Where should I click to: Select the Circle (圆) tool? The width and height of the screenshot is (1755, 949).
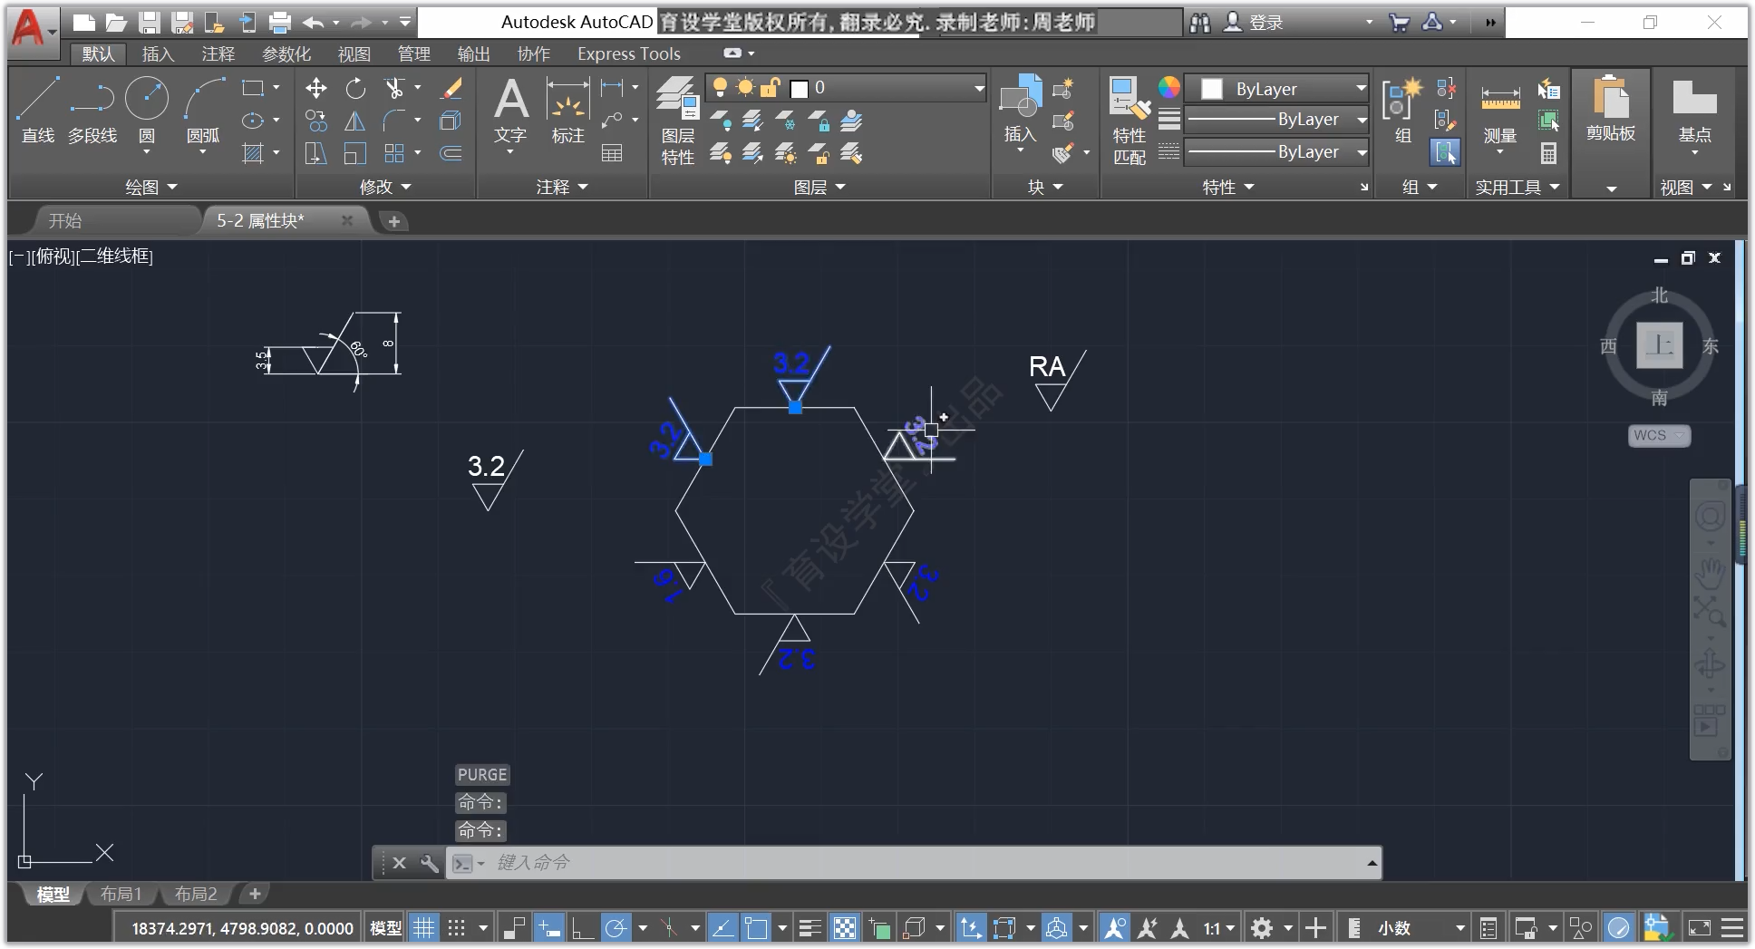click(147, 109)
